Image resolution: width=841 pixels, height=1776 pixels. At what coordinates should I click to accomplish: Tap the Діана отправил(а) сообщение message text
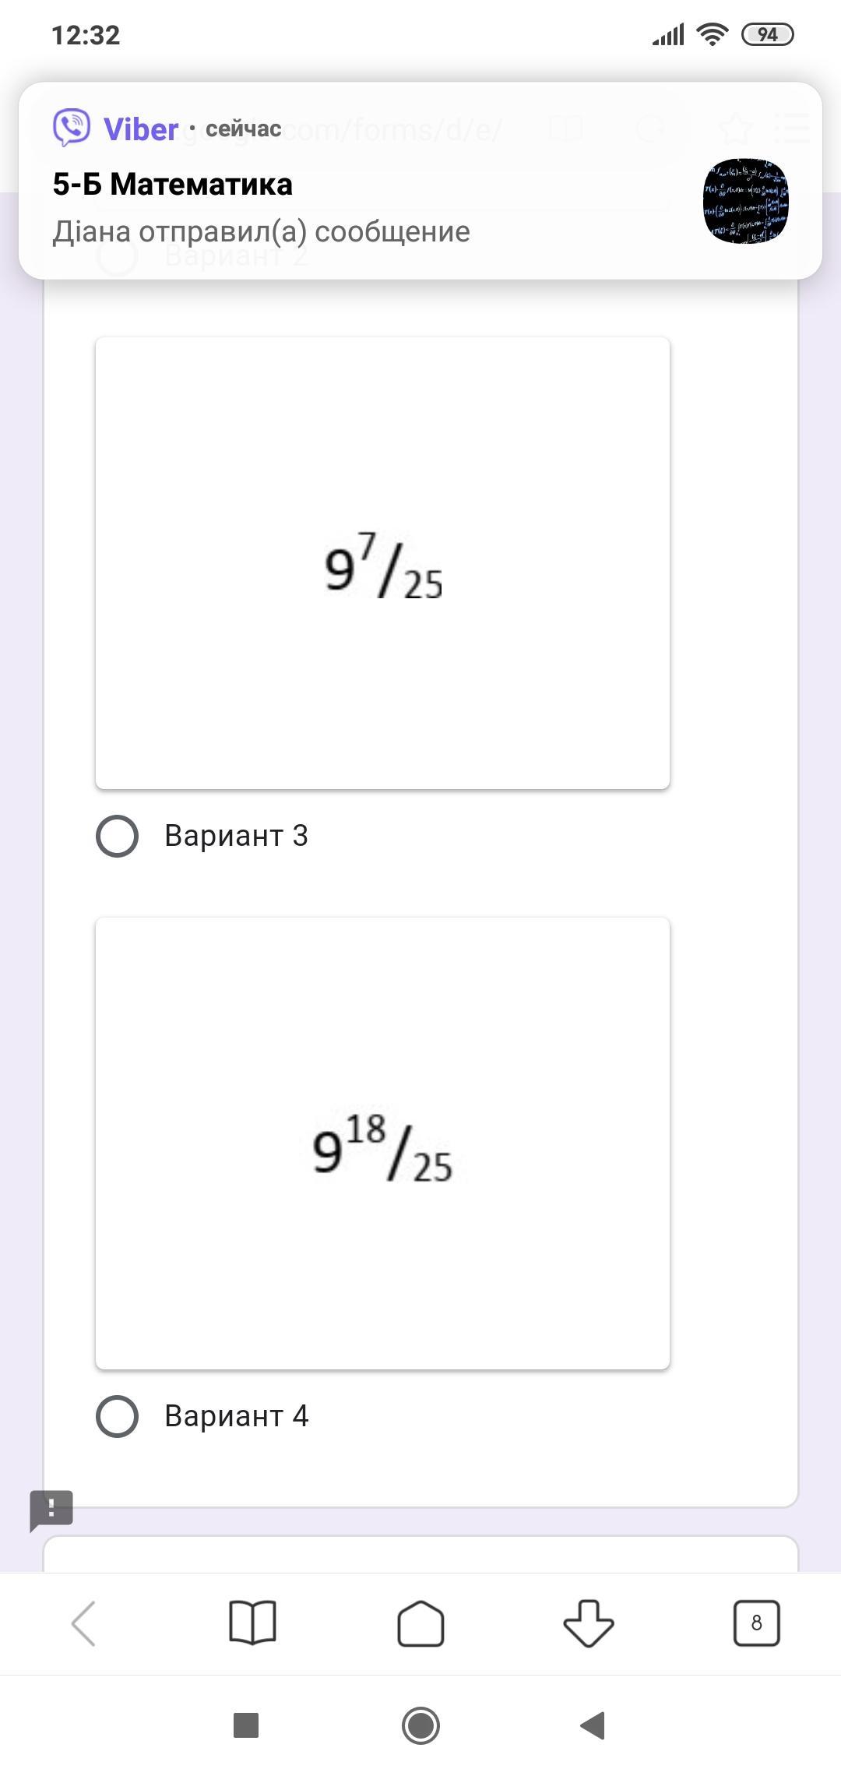coord(261,231)
